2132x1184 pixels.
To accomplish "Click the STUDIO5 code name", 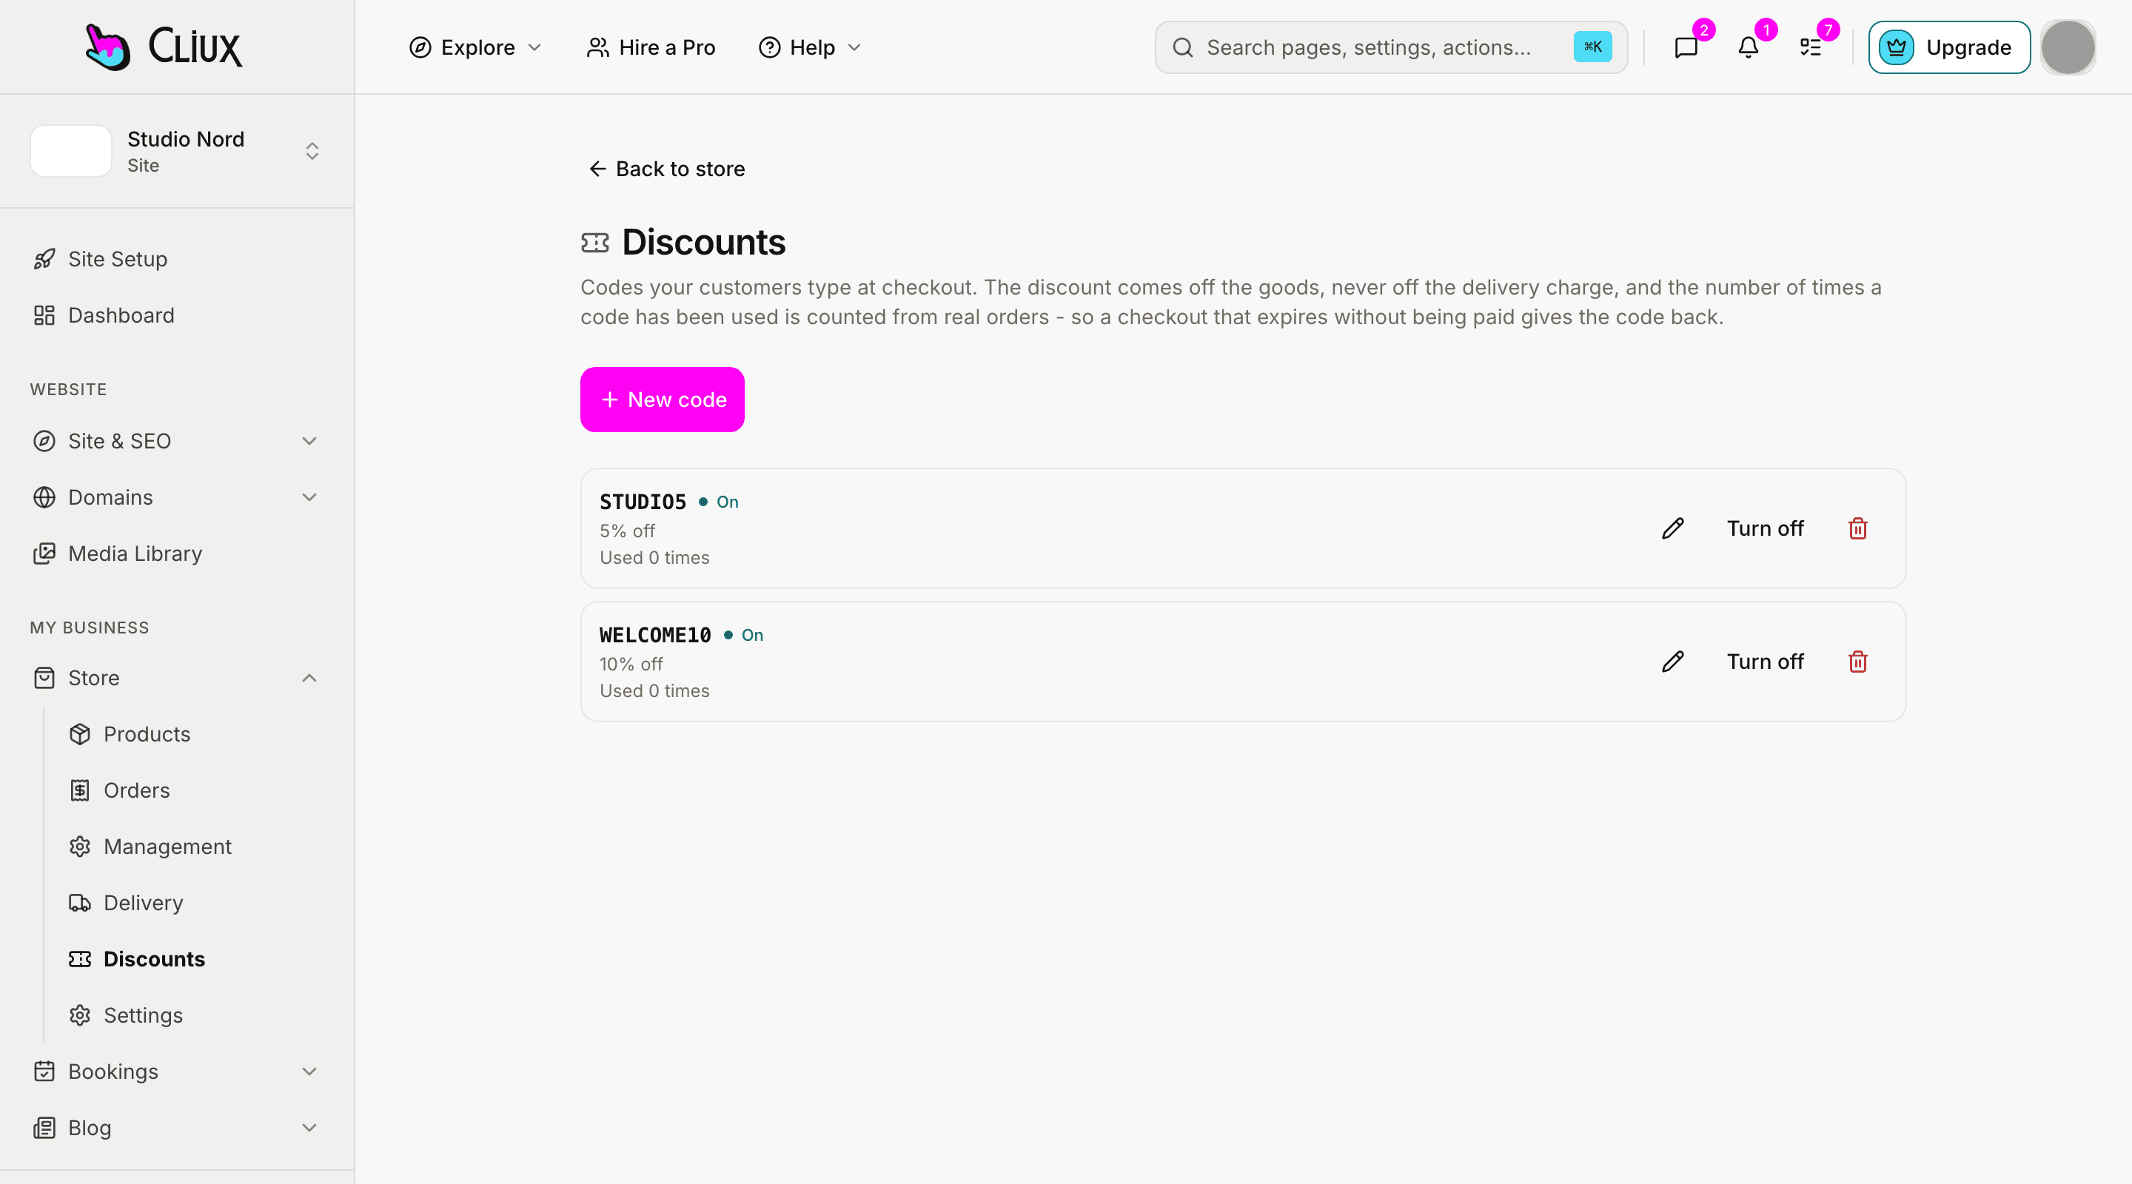I will pos(643,502).
